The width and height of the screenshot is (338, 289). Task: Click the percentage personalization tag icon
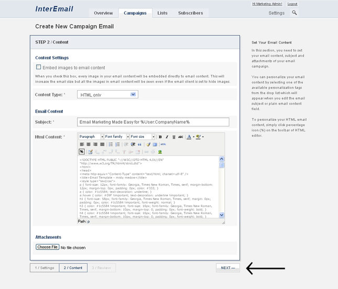click(x=82, y=152)
